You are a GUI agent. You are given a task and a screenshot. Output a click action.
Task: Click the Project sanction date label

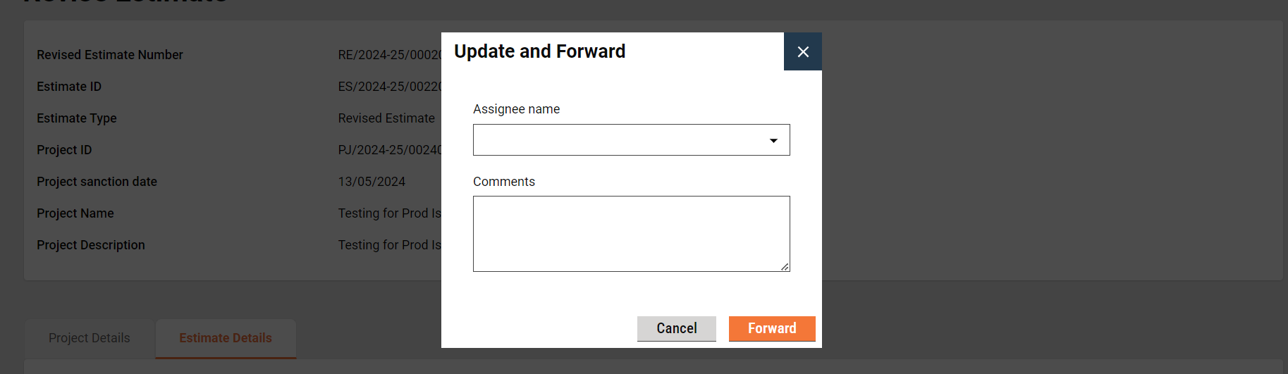(97, 182)
